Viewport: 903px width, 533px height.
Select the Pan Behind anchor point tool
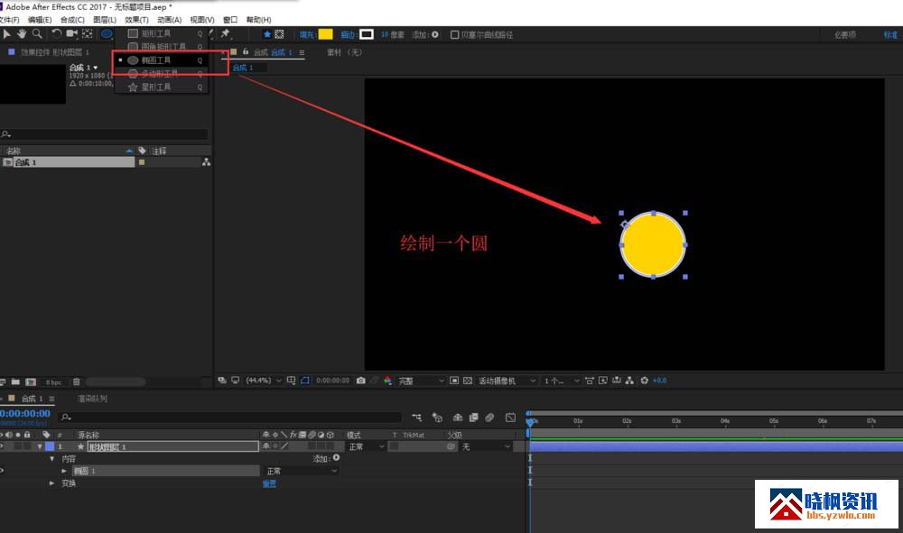pyautogui.click(x=87, y=34)
